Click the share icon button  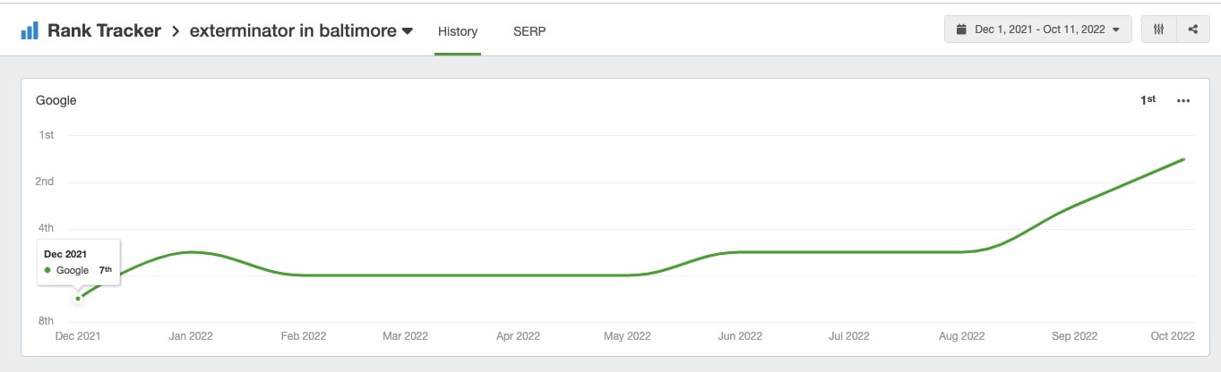(1192, 30)
